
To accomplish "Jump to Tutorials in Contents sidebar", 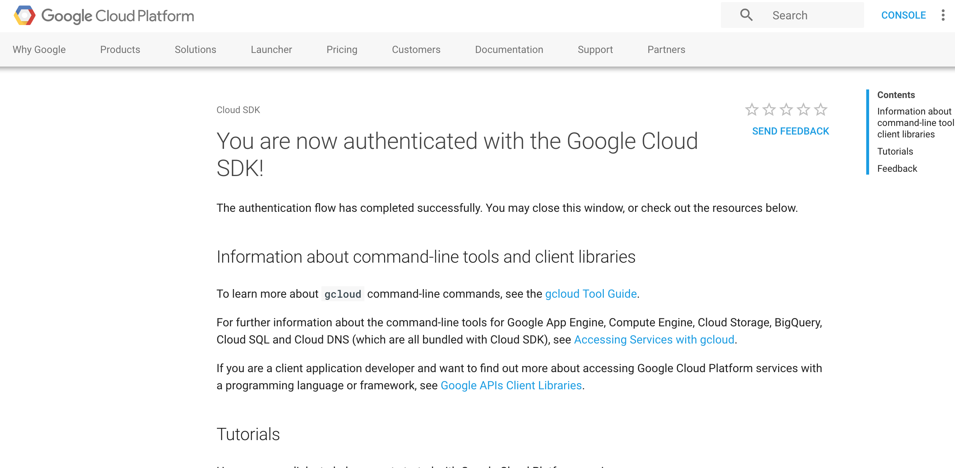I will (x=895, y=151).
